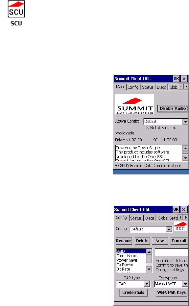Switch to the Diags tab in upper window
This screenshot has height=306, width=189.
[161, 87]
